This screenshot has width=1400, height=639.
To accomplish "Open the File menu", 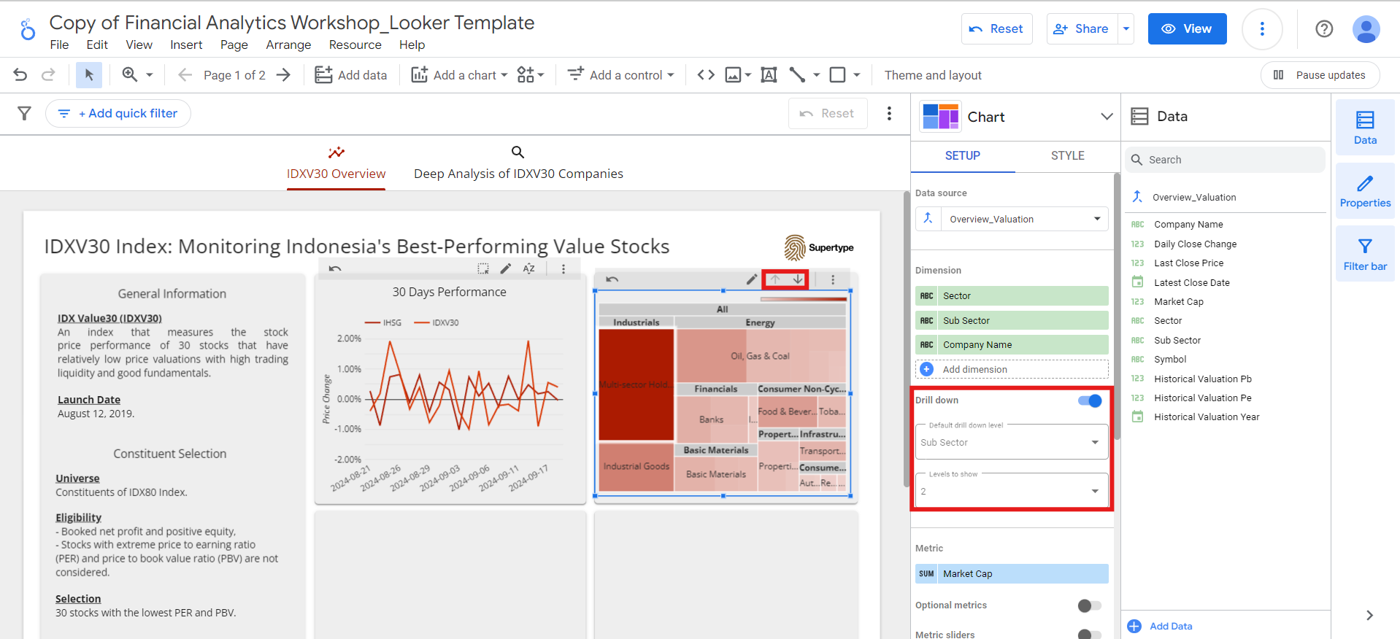I will [x=59, y=44].
